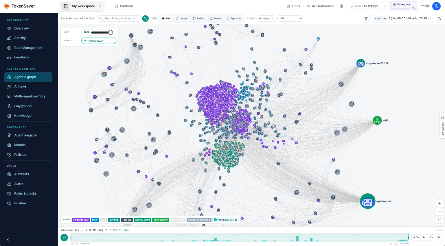The height and width of the screenshot is (246, 445).
Task: Open the All select dropdown
Action: point(290,19)
